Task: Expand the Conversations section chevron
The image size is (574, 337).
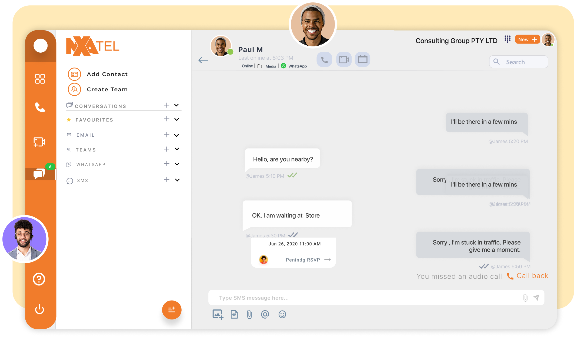Action: pyautogui.click(x=176, y=105)
